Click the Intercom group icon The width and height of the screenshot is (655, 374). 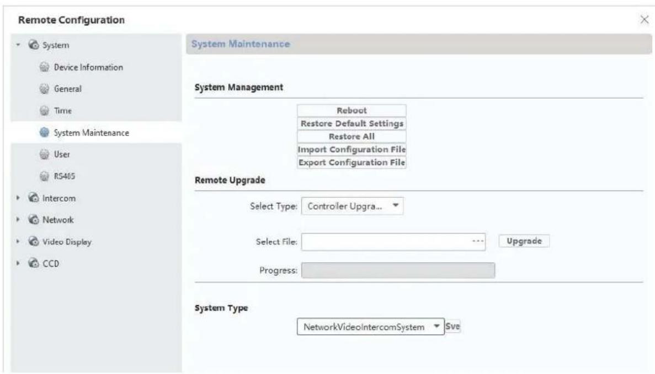[34, 198]
